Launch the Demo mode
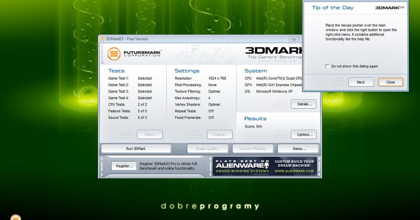Image resolution: width=420 pixels, height=220 pixels. [x=298, y=148]
